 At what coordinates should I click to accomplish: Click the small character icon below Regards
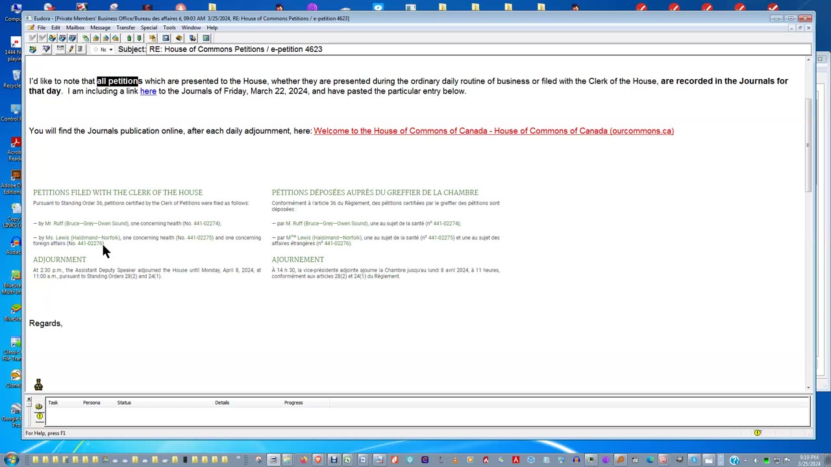tap(38, 385)
